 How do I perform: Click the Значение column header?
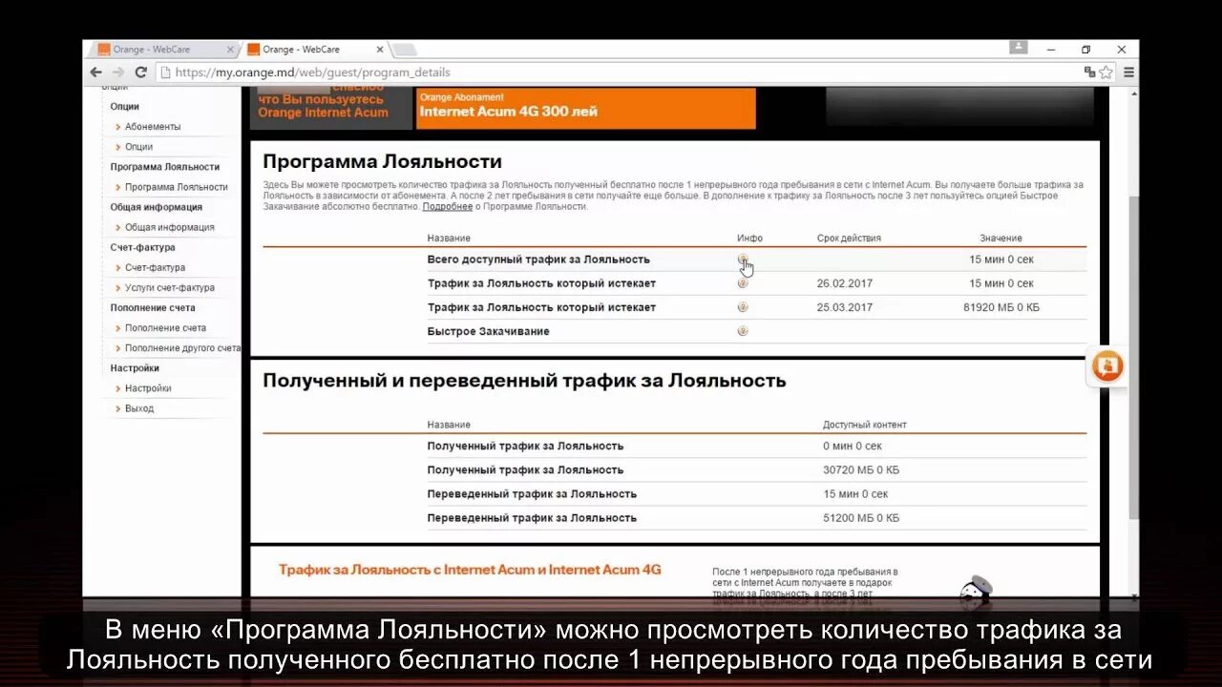tap(1001, 239)
